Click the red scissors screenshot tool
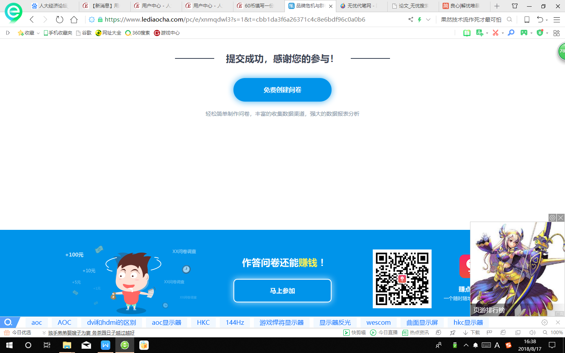Screen dimensions: 565x353 tap(496, 33)
